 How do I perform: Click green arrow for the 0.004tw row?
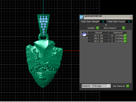tap(125, 39)
